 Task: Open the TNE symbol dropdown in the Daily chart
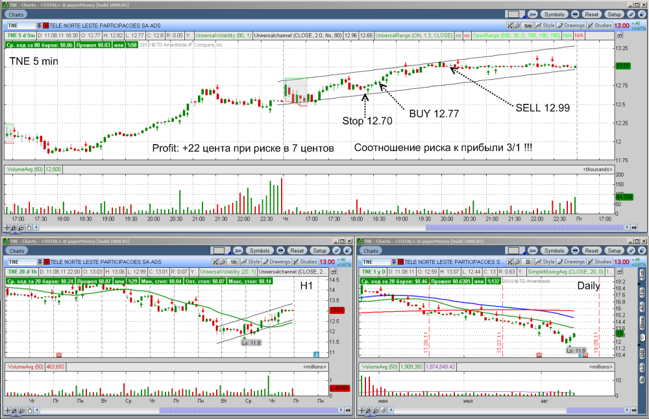pos(394,262)
